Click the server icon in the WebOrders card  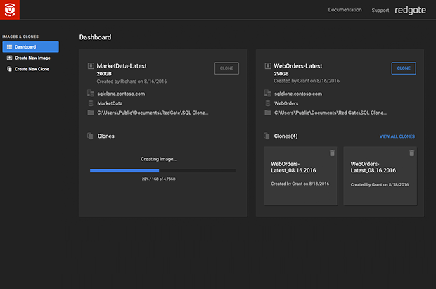tap(268, 94)
